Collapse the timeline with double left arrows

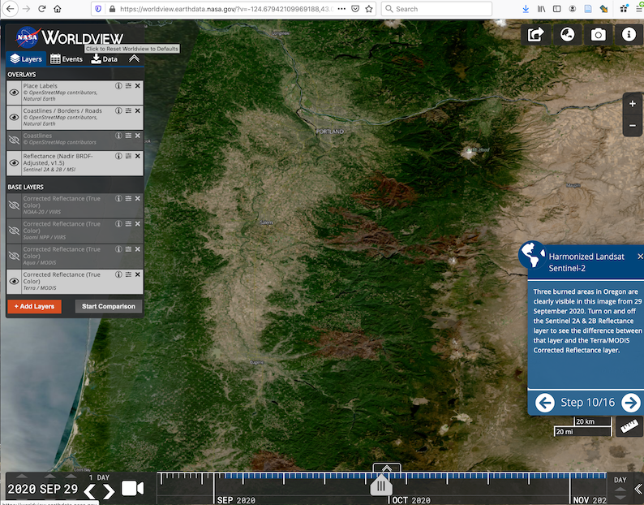point(638,489)
